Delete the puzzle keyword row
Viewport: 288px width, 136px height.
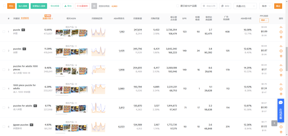coord(281,37)
